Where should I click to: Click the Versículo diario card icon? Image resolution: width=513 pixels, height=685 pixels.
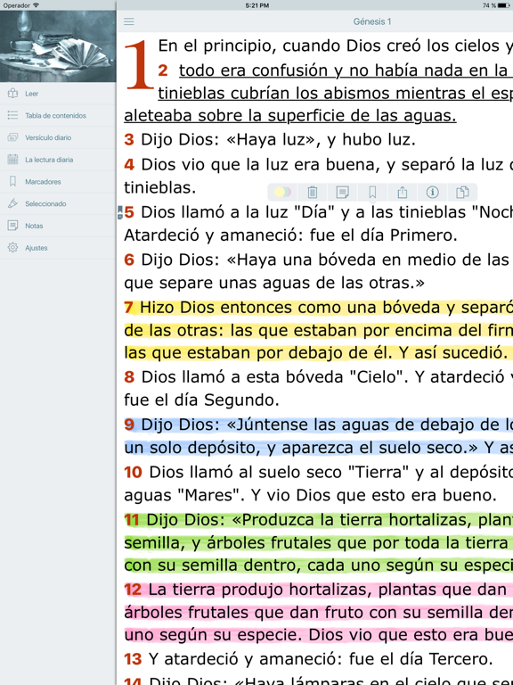(x=12, y=137)
